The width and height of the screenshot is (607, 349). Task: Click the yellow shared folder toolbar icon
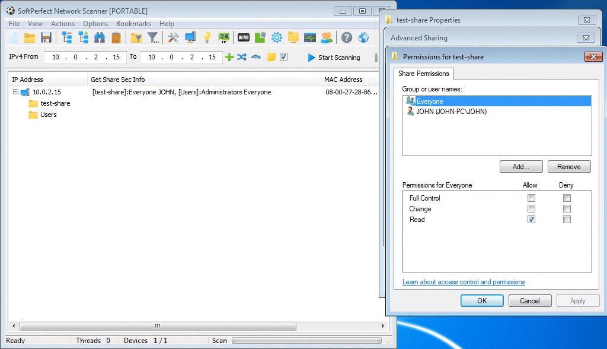click(x=293, y=37)
